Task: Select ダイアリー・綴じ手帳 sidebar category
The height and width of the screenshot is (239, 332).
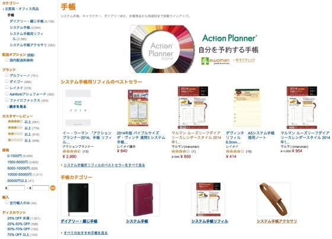Action: [x=27, y=21]
